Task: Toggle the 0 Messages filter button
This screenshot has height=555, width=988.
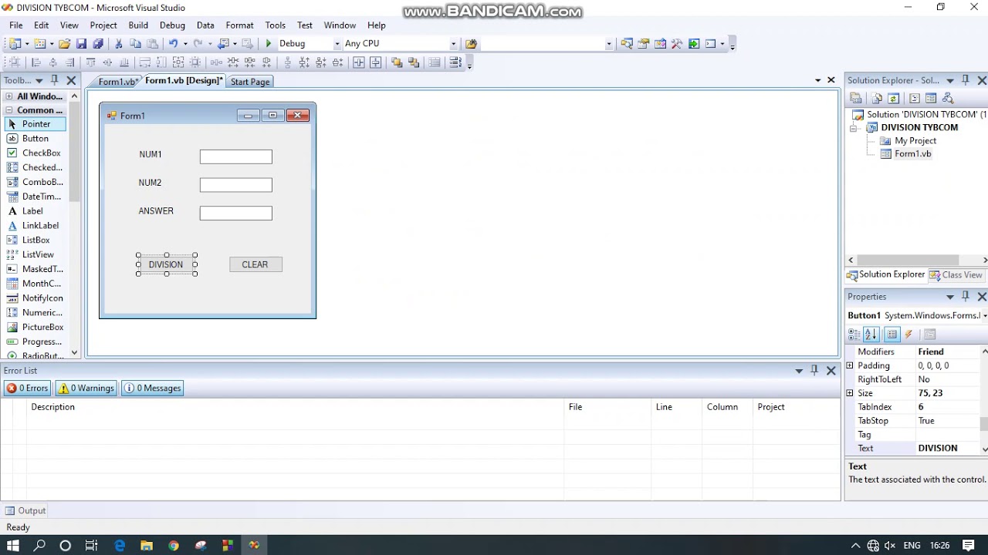Action: [152, 388]
